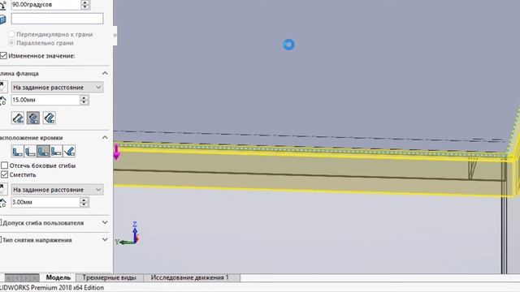Click 'SOLIDWORKS Premium 2018 x64 Edition' status text
The image size is (520, 292).
[52, 287]
